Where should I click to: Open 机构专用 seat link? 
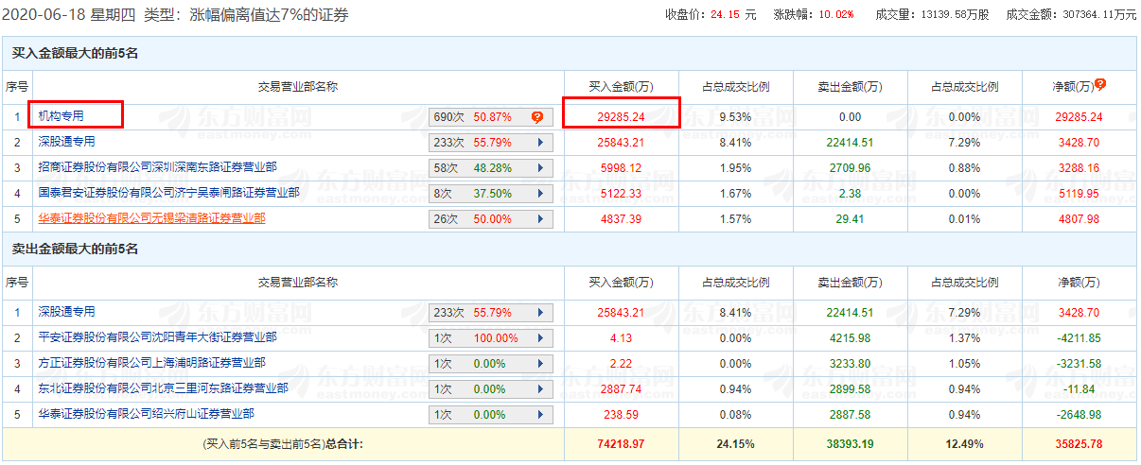coord(61,116)
